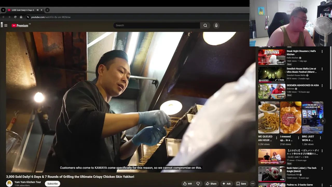Mute the tab via speaker icon
Image resolution: width=332 pixels, height=187 pixels.
tap(37, 10)
